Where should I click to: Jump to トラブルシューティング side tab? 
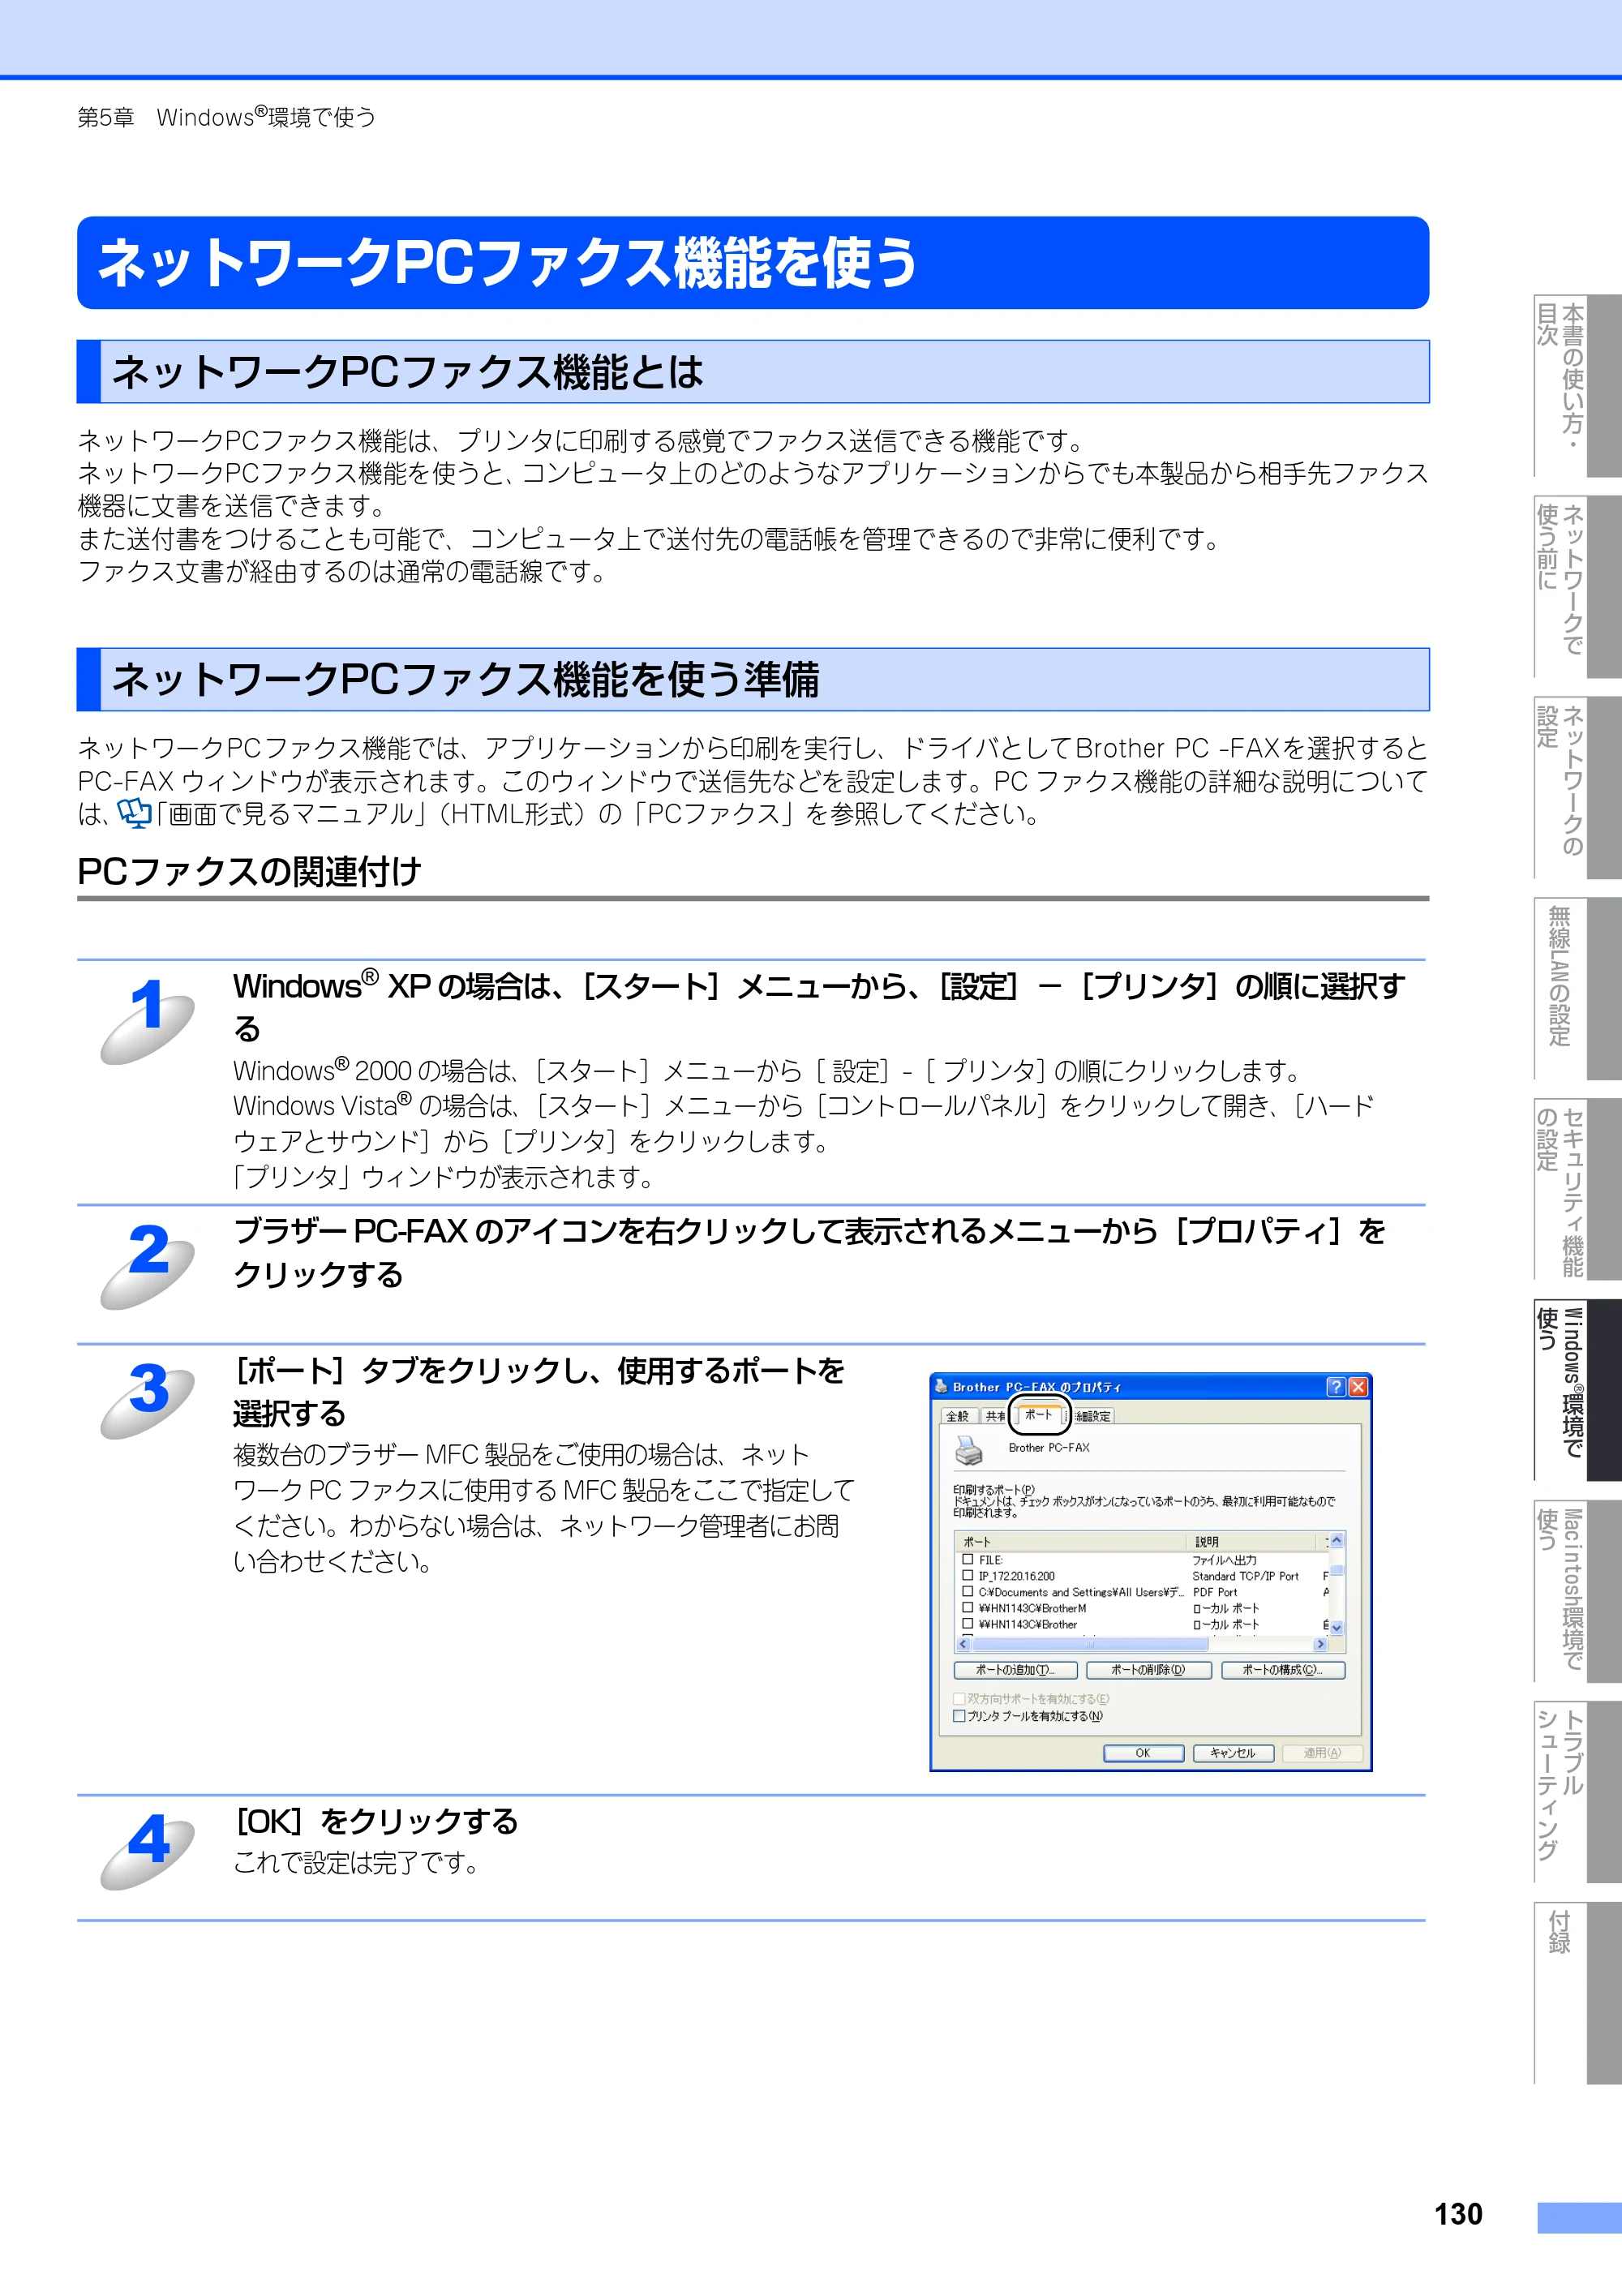pyautogui.click(x=1577, y=1792)
